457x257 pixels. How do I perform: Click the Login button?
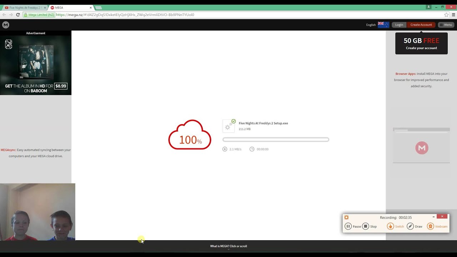[399, 25]
